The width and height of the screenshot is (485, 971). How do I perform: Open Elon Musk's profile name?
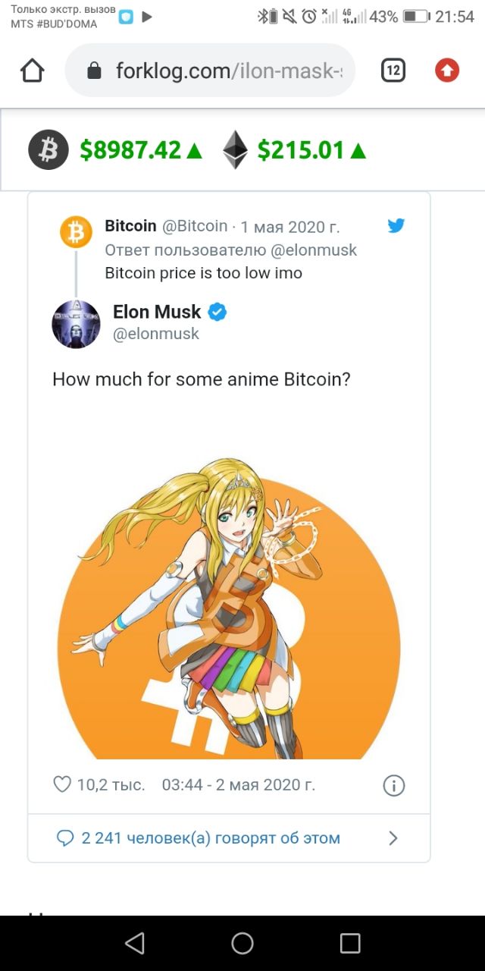[x=157, y=312]
